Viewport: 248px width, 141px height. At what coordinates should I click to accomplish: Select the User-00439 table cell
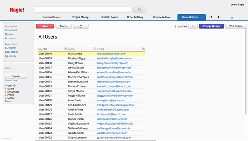pos(45,58)
